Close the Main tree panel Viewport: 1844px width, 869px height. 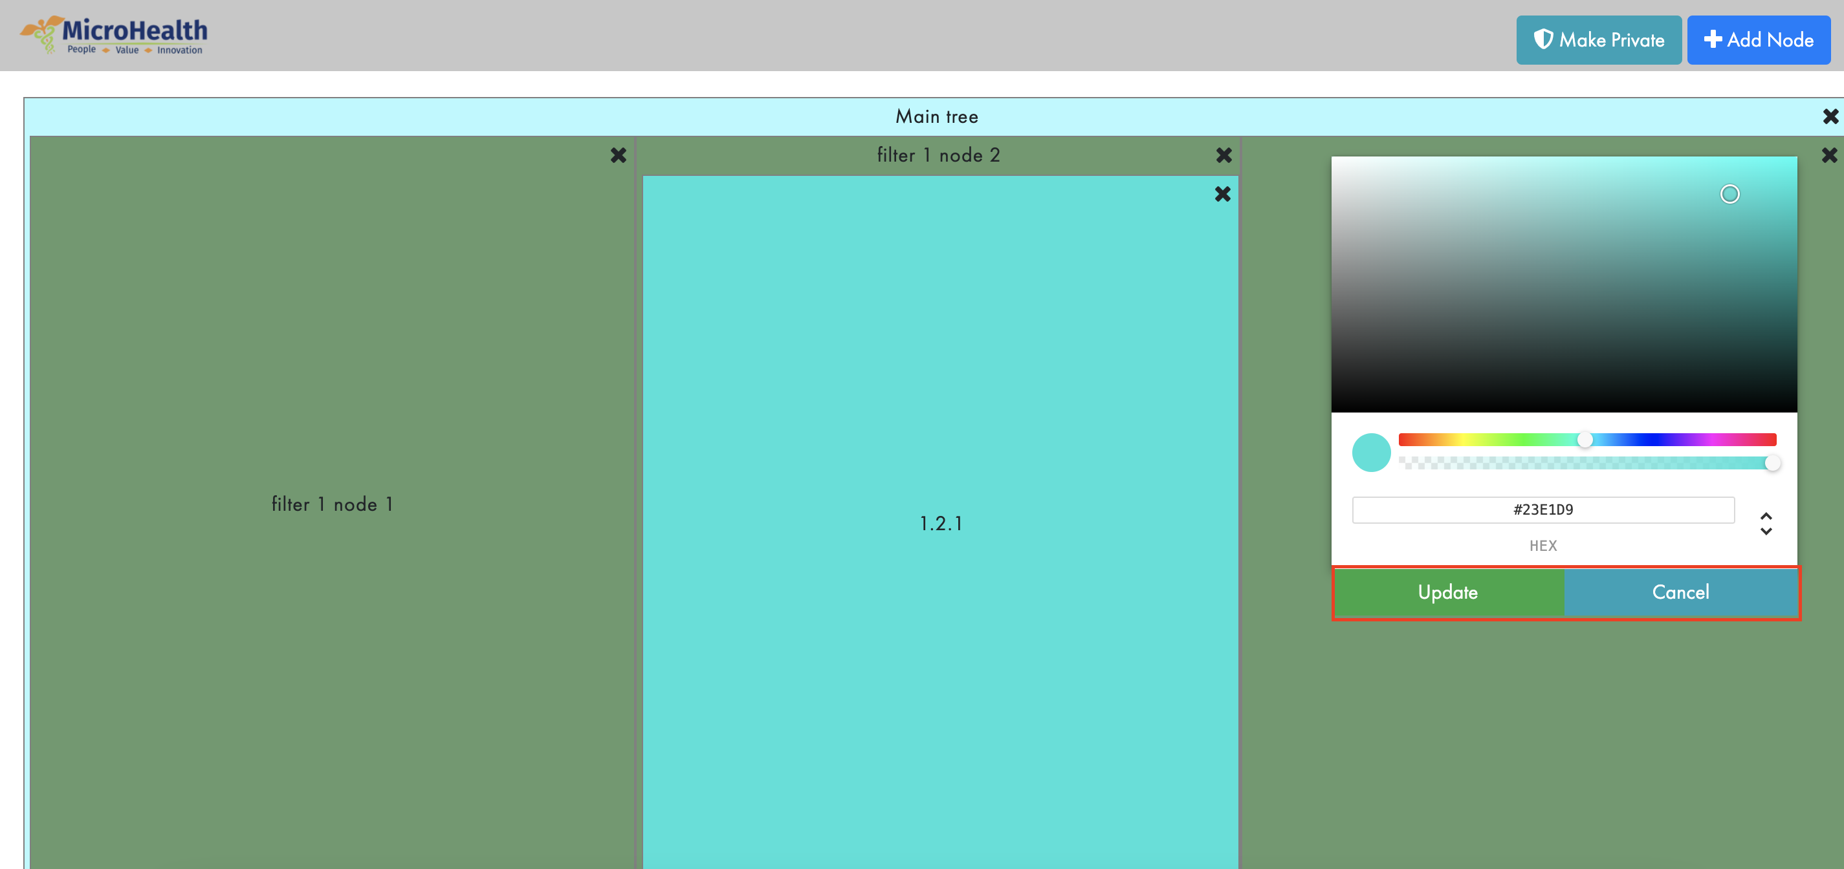point(1830,116)
